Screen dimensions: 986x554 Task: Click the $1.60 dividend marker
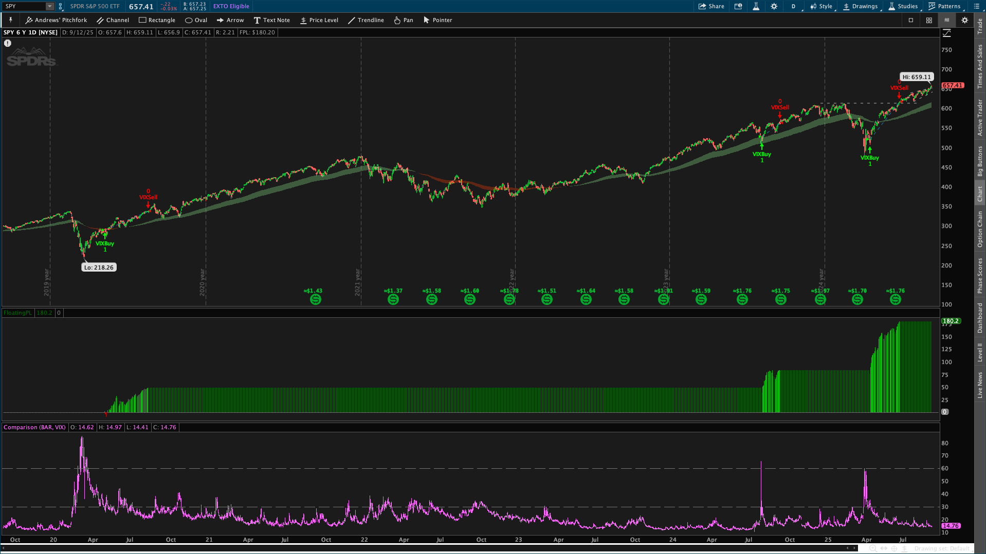(x=469, y=299)
